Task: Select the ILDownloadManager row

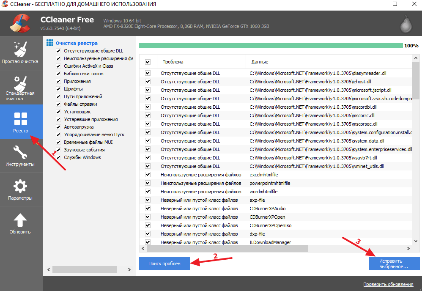Action: [x=276, y=242]
